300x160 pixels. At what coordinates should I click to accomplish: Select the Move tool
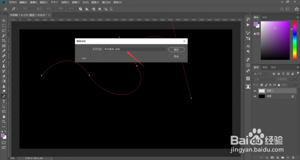click(4, 20)
